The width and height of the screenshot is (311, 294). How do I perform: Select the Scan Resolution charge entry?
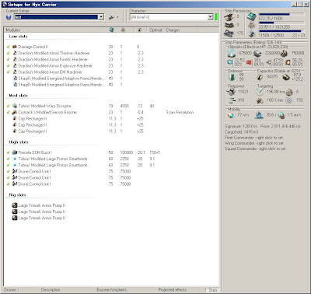pyautogui.click(x=180, y=112)
